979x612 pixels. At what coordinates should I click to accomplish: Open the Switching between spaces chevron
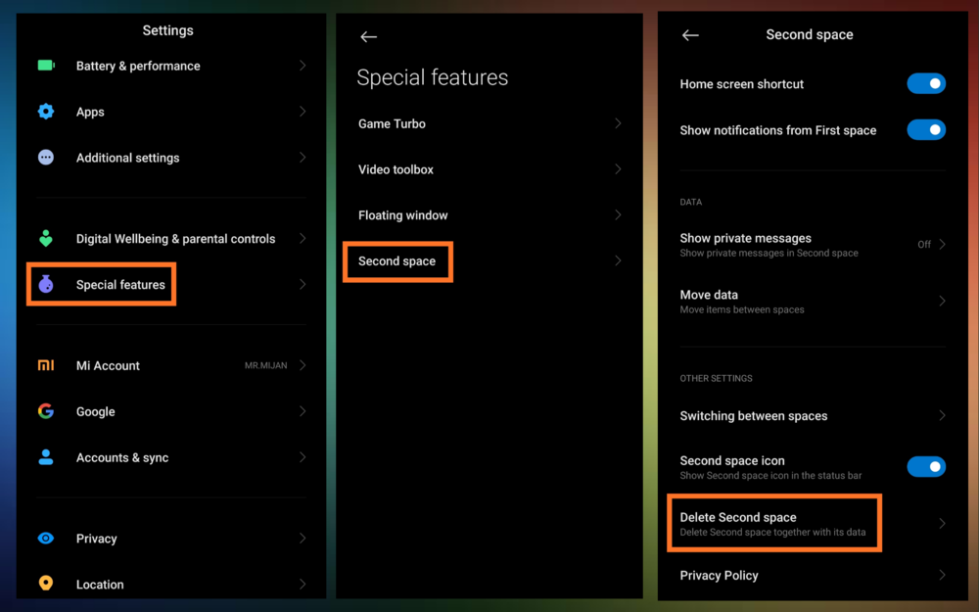[x=942, y=416]
